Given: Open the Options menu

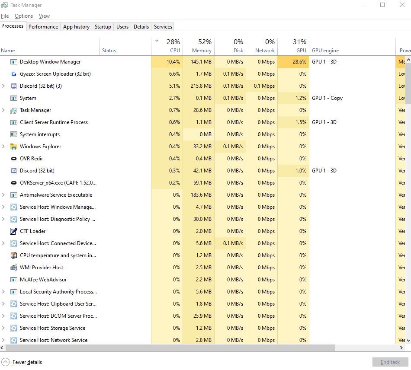Looking at the screenshot, I should [x=23, y=16].
